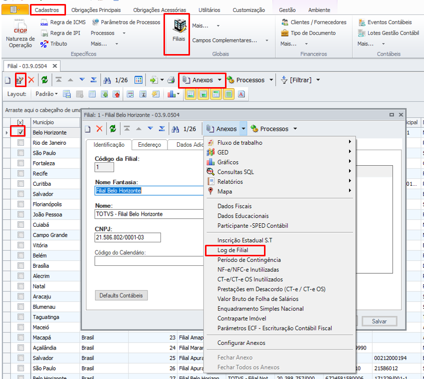
Task: Expand Processos dropdown in Específicos group
Action: 124,33
